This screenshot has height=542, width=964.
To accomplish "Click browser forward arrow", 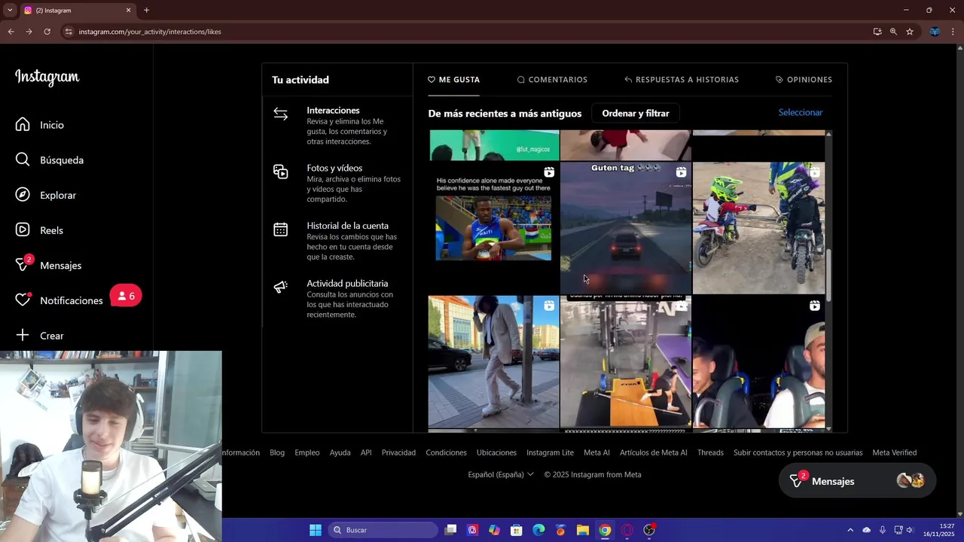I will (x=29, y=32).
